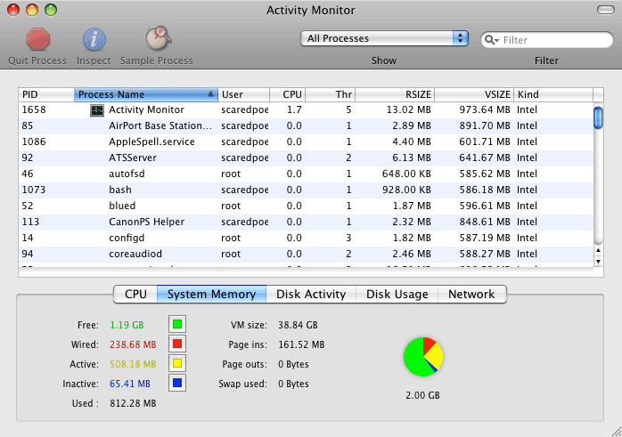Click the scrollbar down arrow

(x=598, y=261)
